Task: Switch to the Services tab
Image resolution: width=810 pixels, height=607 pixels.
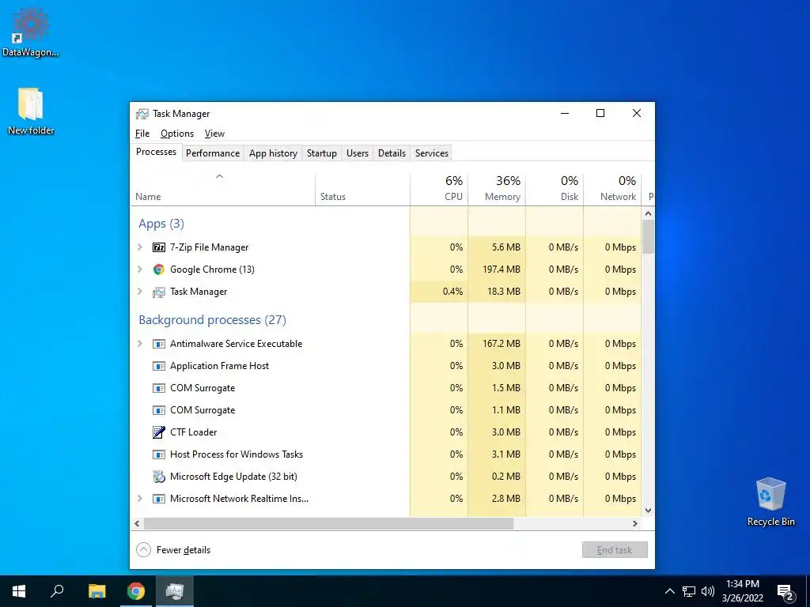Action: 432,153
